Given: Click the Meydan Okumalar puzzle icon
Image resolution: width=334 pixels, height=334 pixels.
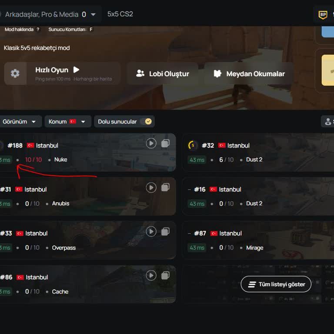Looking at the screenshot, I should 217,73.
